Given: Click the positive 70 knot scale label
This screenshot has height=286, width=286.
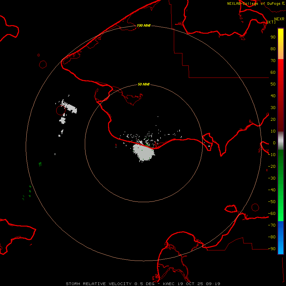Looking at the screenshot, I should pos(273,61).
